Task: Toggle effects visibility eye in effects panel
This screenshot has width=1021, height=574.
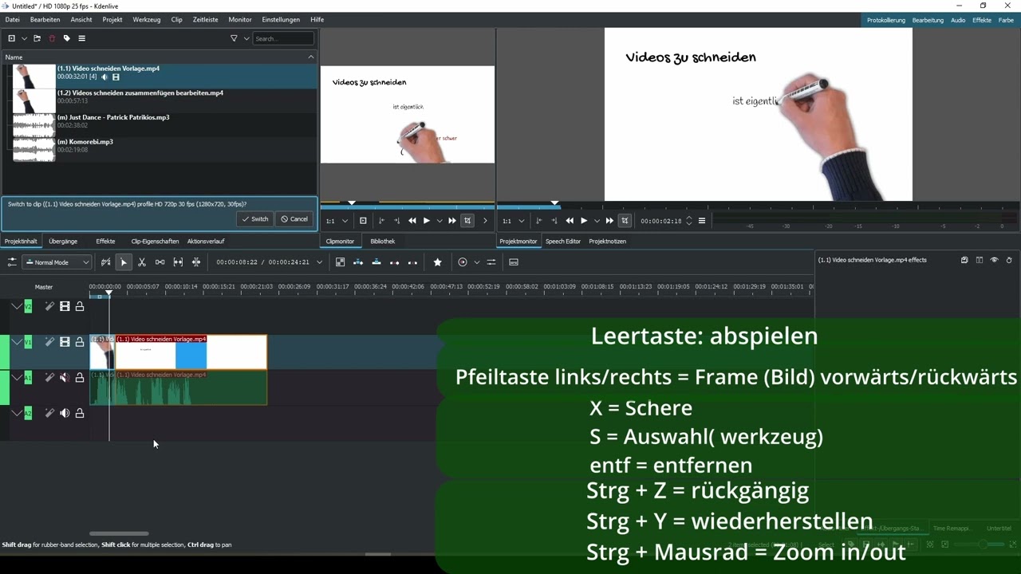Action: (x=994, y=260)
